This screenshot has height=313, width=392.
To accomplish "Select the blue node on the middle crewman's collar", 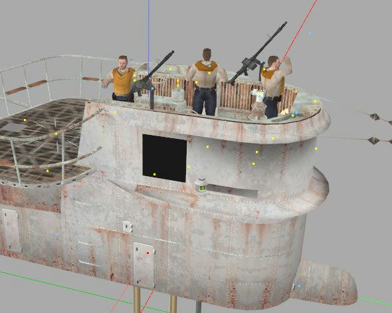I will pos(209,66).
